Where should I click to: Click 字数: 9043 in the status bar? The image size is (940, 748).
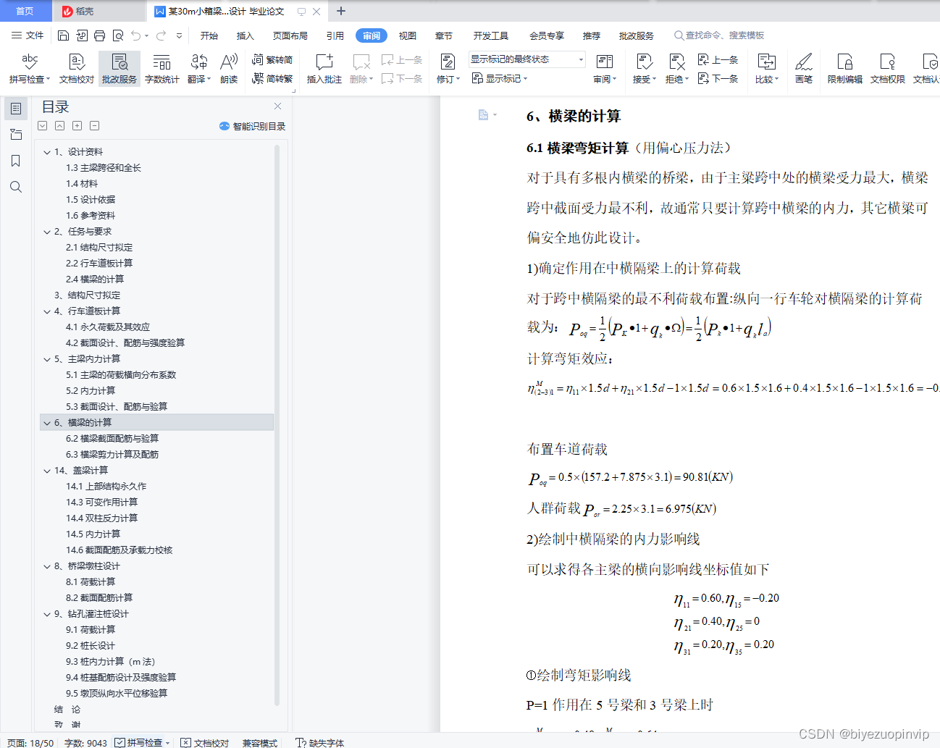[x=85, y=742]
